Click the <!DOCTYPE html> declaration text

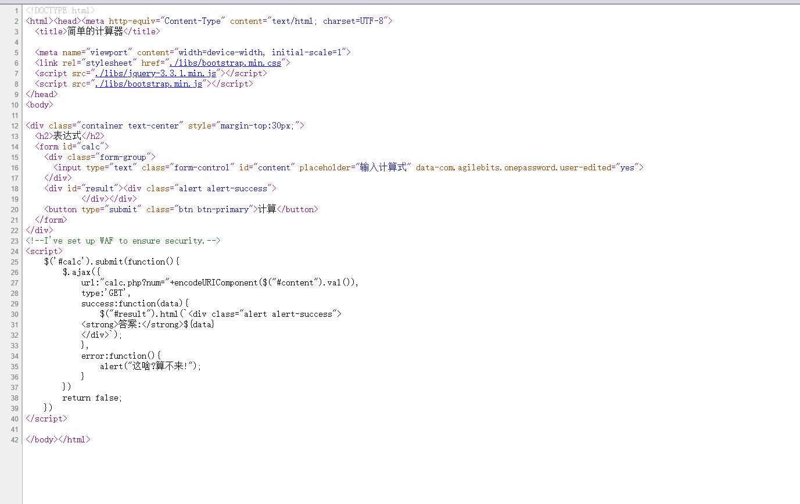tap(60, 10)
